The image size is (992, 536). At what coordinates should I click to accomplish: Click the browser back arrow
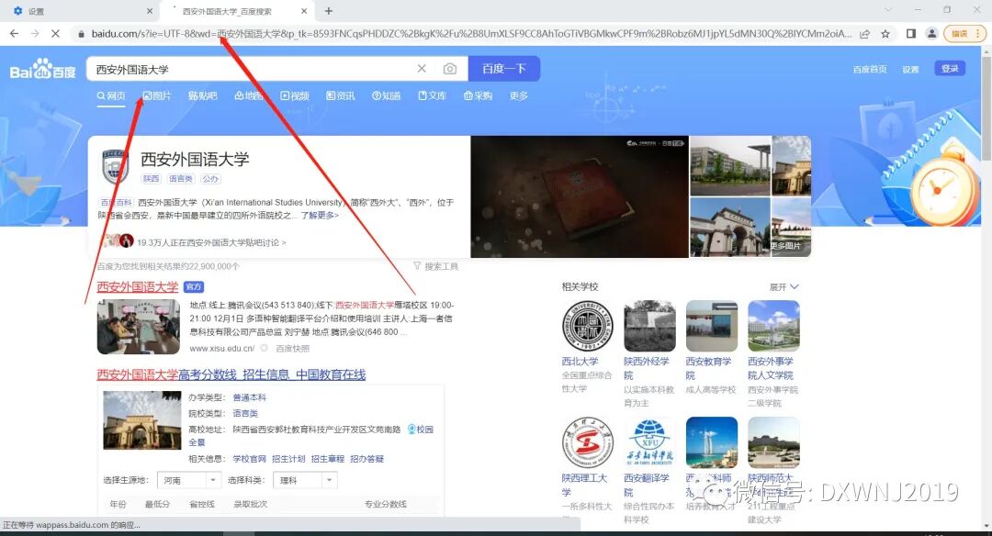click(14, 33)
